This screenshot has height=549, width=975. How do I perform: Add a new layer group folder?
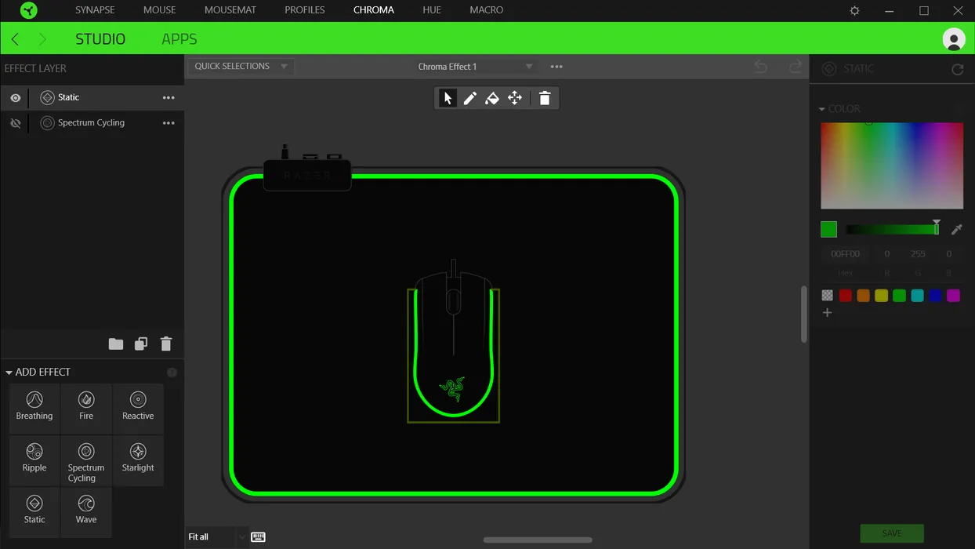click(116, 344)
